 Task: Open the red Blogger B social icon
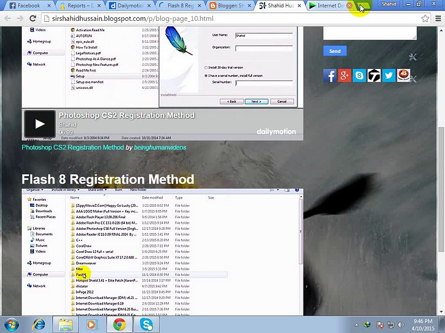tap(404, 75)
